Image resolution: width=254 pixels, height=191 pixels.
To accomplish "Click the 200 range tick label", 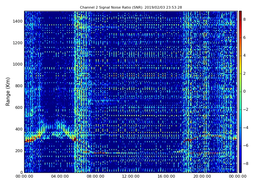I will [x=19, y=151].
